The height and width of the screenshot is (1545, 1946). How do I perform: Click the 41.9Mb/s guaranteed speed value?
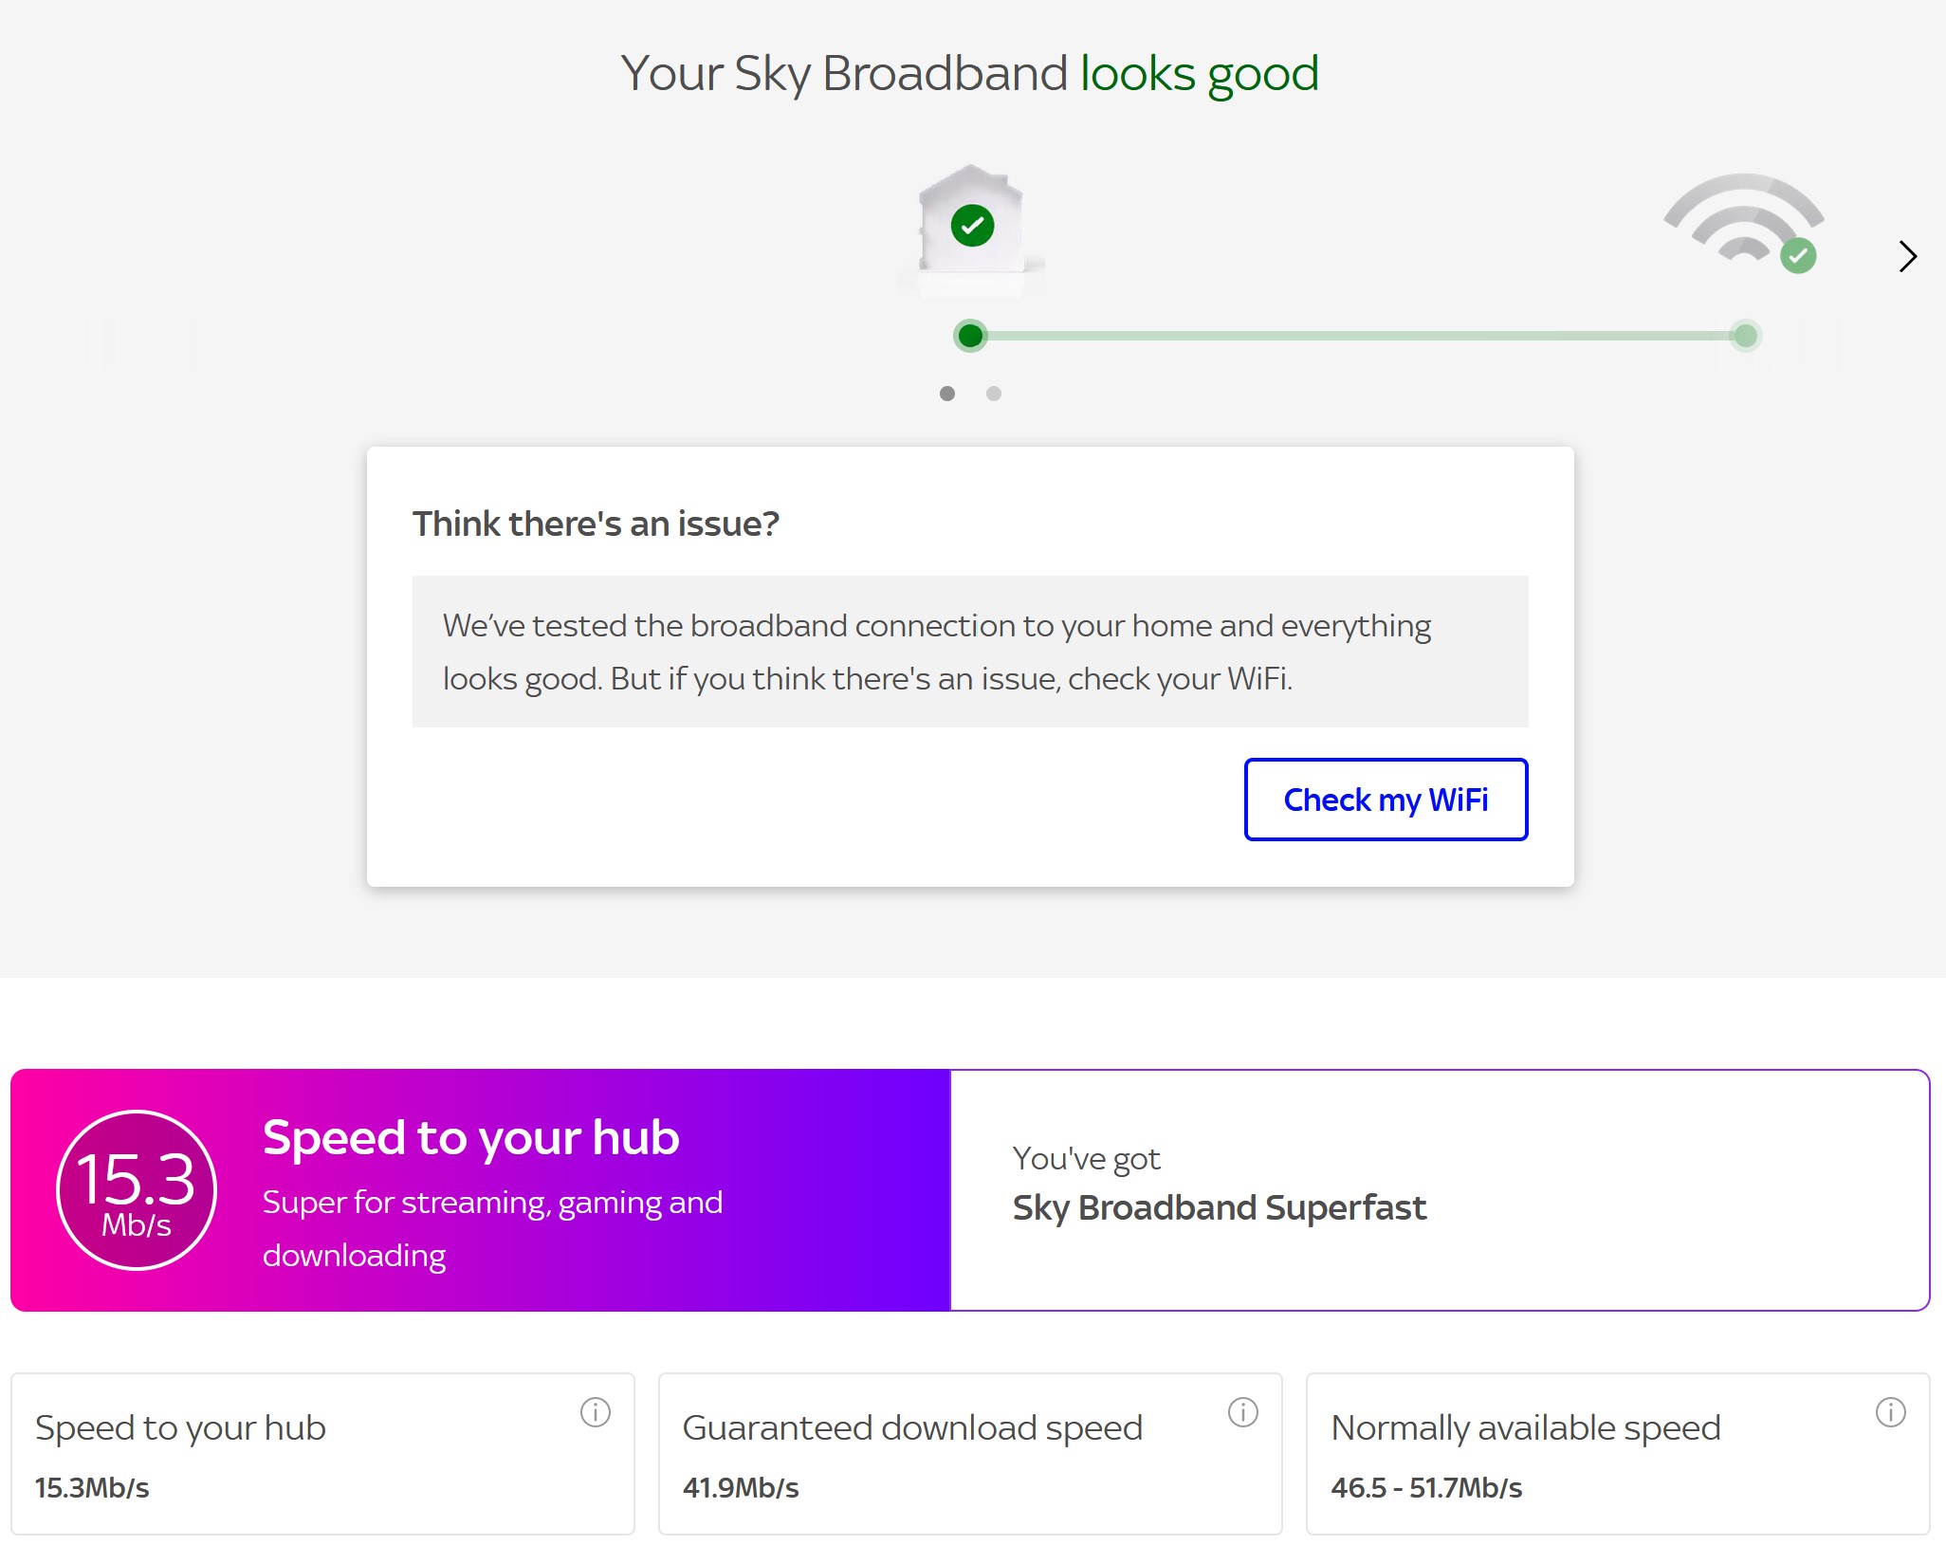741,1487
